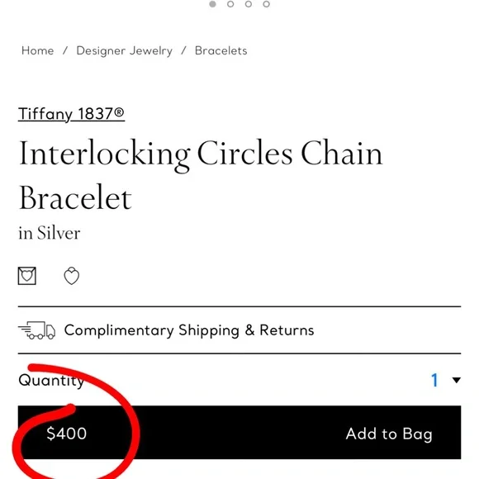Click the delivery truck shipping icon
Image resolution: width=479 pixels, height=479 pixels.
pyautogui.click(x=37, y=330)
